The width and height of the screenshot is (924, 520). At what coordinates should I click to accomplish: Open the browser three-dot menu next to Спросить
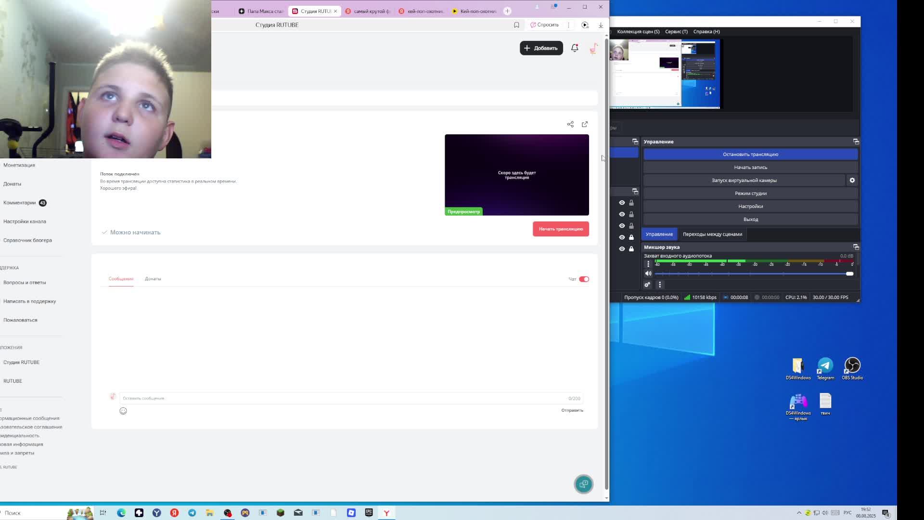coord(568,25)
